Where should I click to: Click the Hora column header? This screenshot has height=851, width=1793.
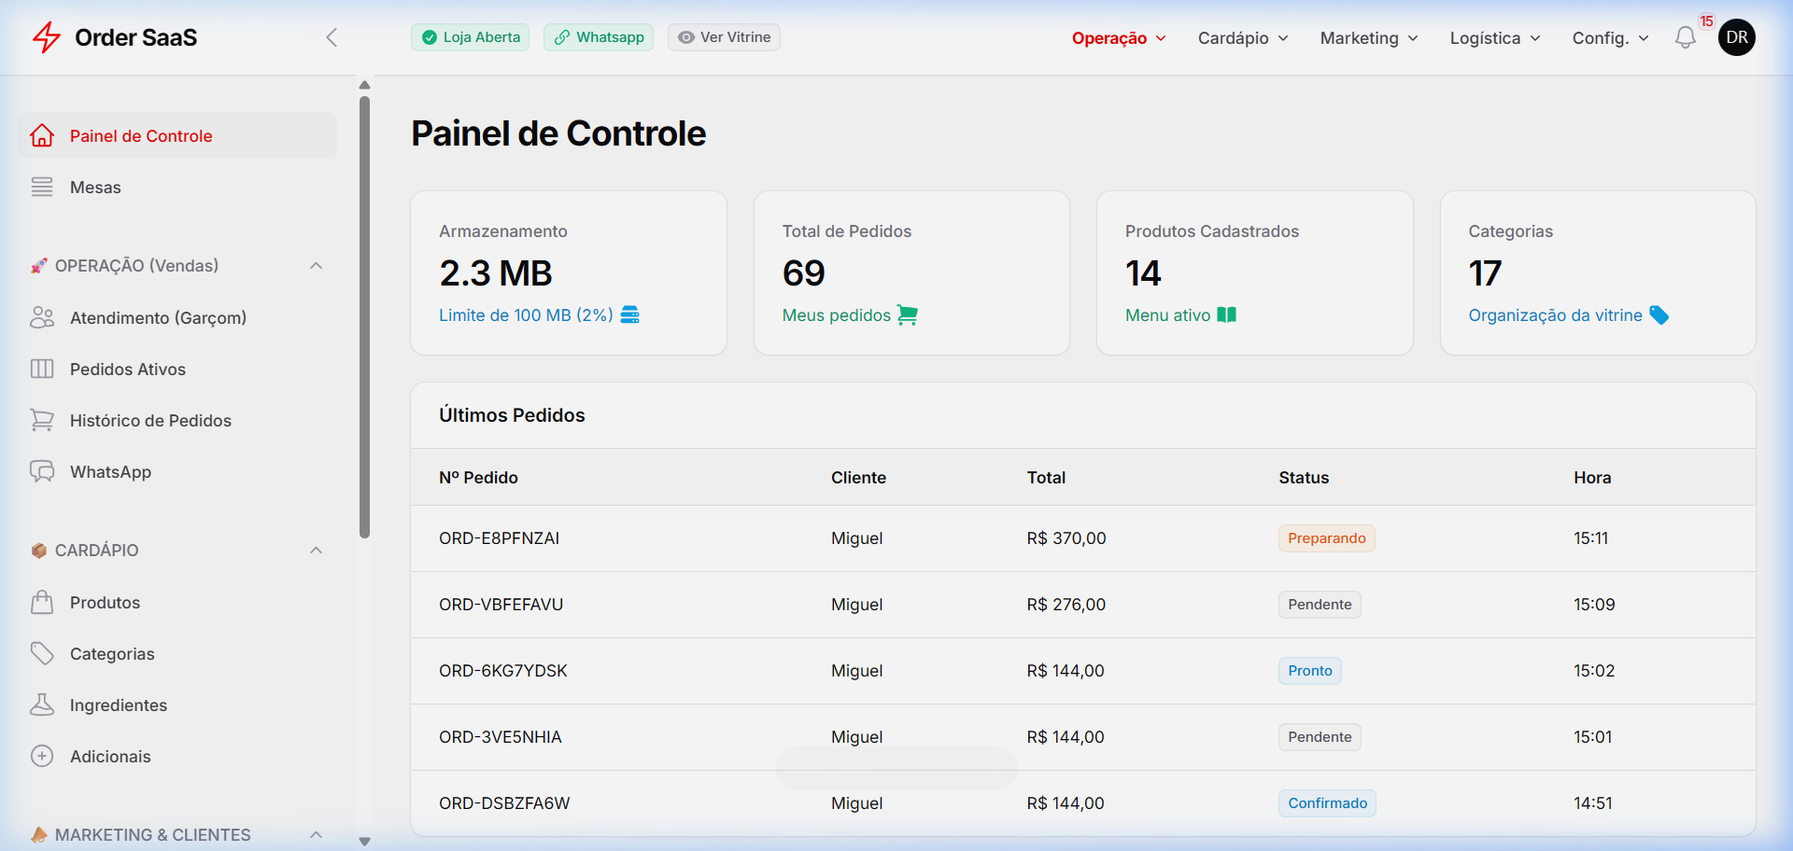[1592, 478]
